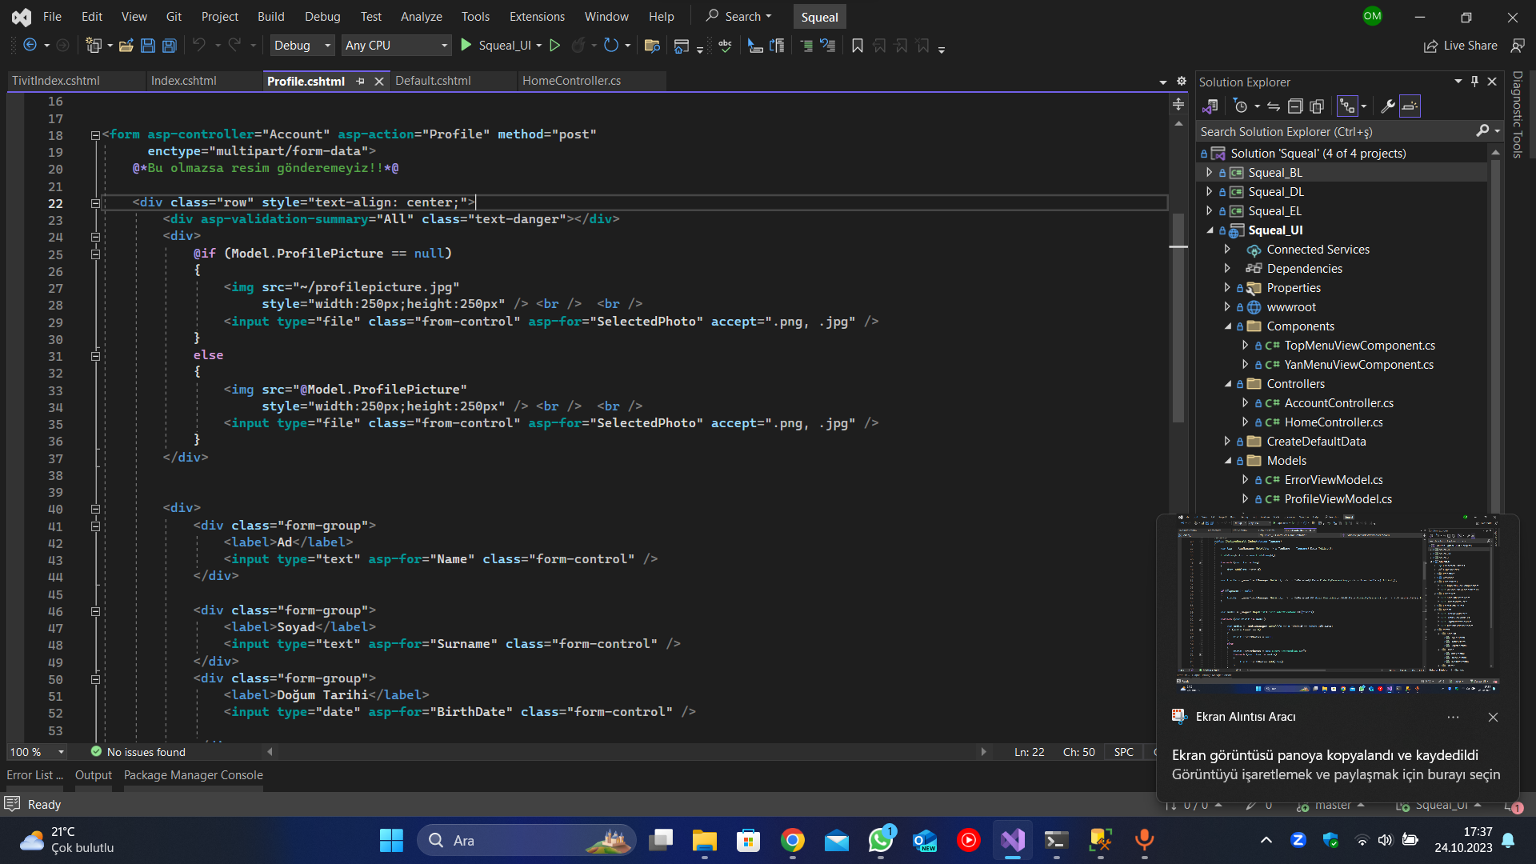
Task: Trigger Hot Reload with the flame icon
Action: [x=579, y=46]
